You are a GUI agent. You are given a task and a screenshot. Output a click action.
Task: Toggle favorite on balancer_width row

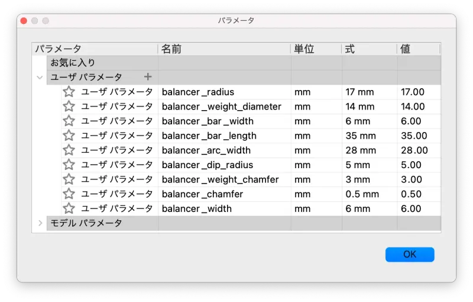coord(69,208)
